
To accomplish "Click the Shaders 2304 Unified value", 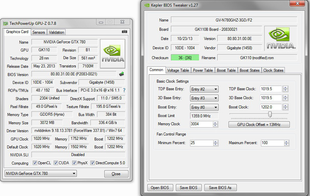I will click(x=49, y=98).
